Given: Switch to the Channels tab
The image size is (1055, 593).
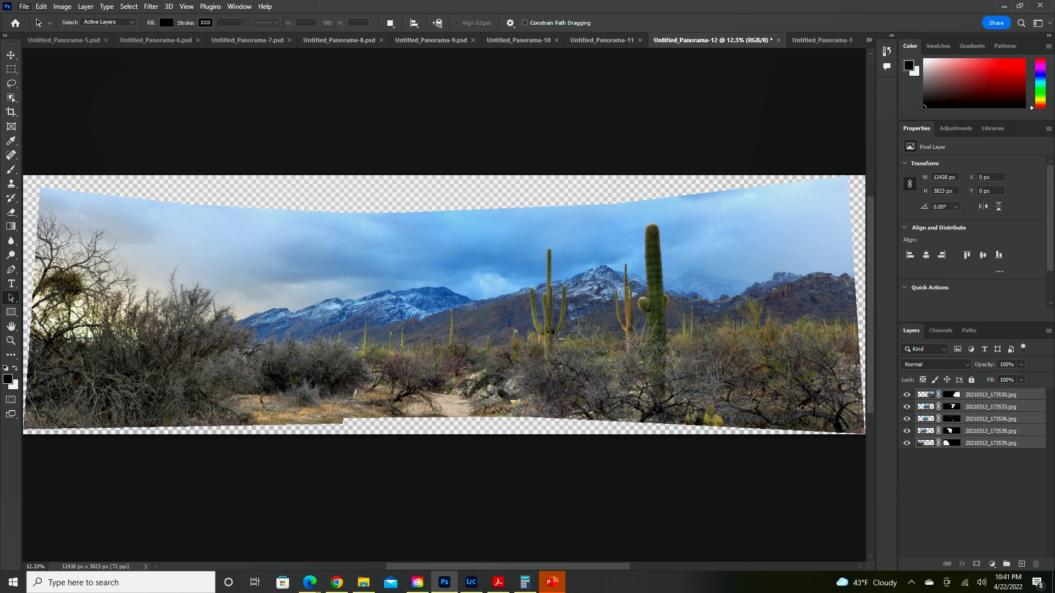Looking at the screenshot, I should 940,330.
